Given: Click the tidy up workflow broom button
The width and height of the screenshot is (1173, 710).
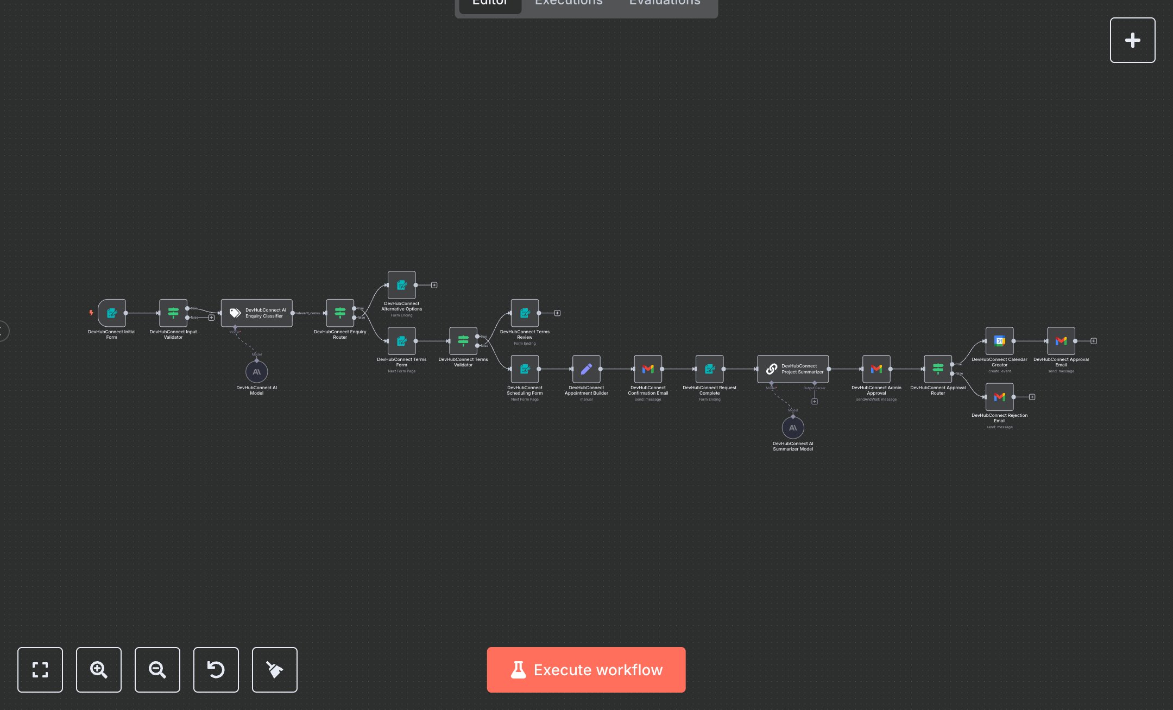Looking at the screenshot, I should [x=275, y=669].
